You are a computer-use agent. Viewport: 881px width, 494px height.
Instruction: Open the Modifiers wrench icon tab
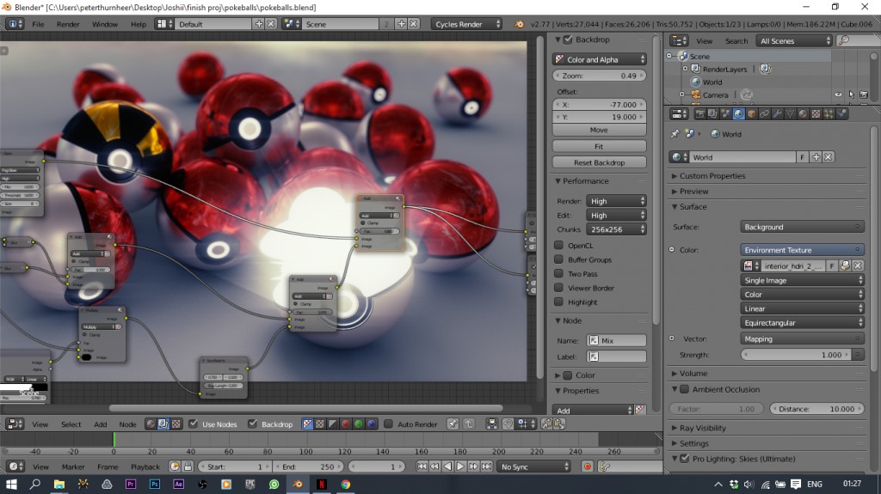point(777,113)
